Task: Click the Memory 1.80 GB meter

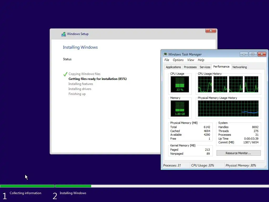Action: (180, 109)
